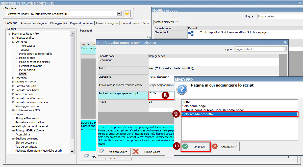Select Solo home page in the list
Screen dimensions: 303x167
coord(194,106)
